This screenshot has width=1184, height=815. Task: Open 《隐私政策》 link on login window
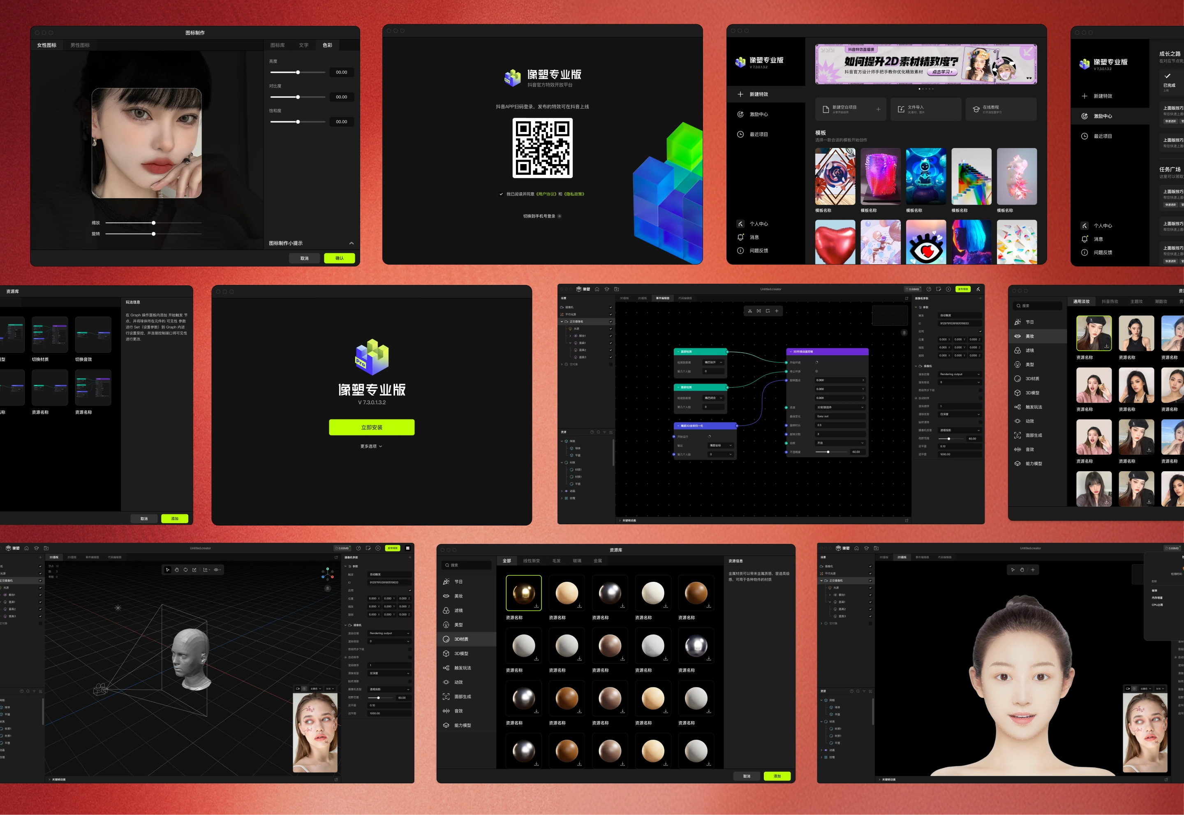[574, 194]
